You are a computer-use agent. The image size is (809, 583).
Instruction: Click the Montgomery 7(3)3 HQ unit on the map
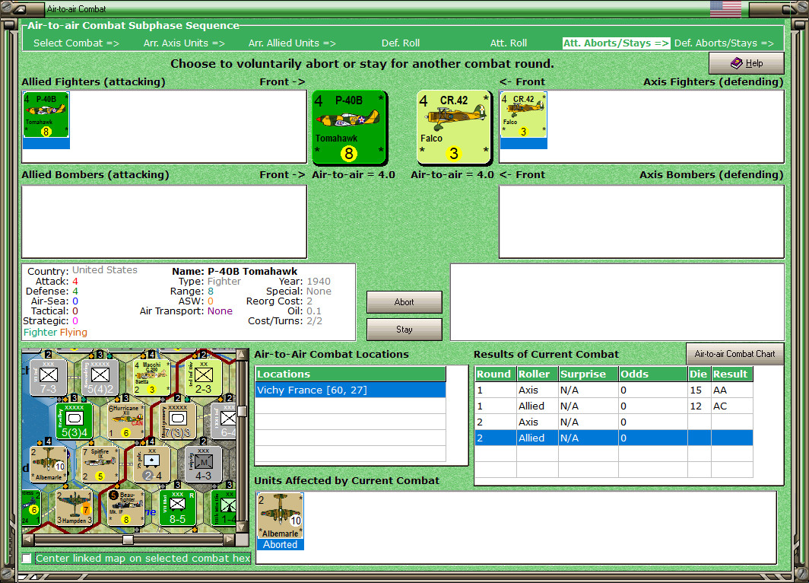click(x=177, y=421)
